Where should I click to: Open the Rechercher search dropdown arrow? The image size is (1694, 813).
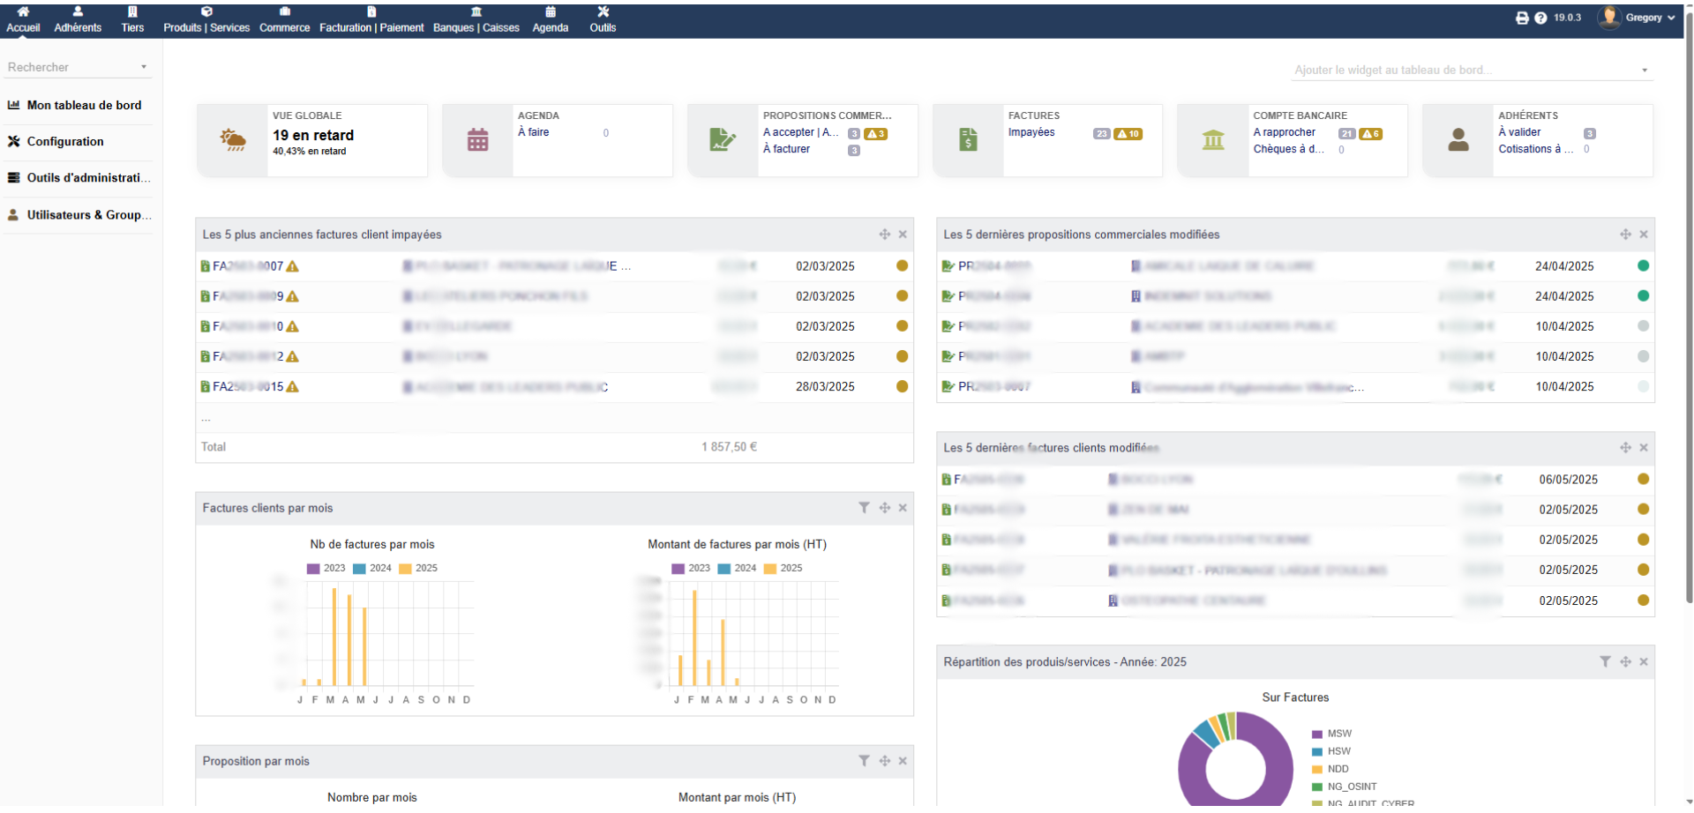click(x=144, y=66)
